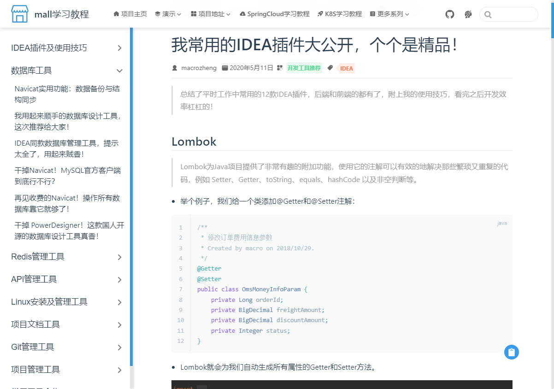The height and width of the screenshot is (389, 554).
Task: Click @Setter annotation in code
Action: coord(209,279)
